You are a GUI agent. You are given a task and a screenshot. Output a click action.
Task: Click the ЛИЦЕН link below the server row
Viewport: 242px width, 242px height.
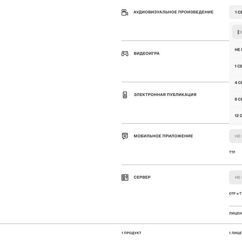pos(235,213)
